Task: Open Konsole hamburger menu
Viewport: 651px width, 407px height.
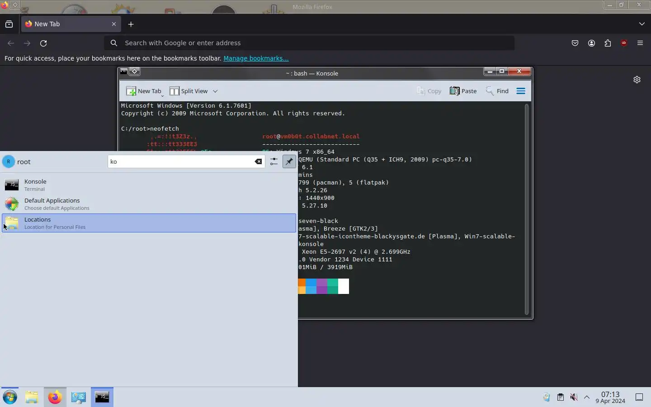Action: 521,91
